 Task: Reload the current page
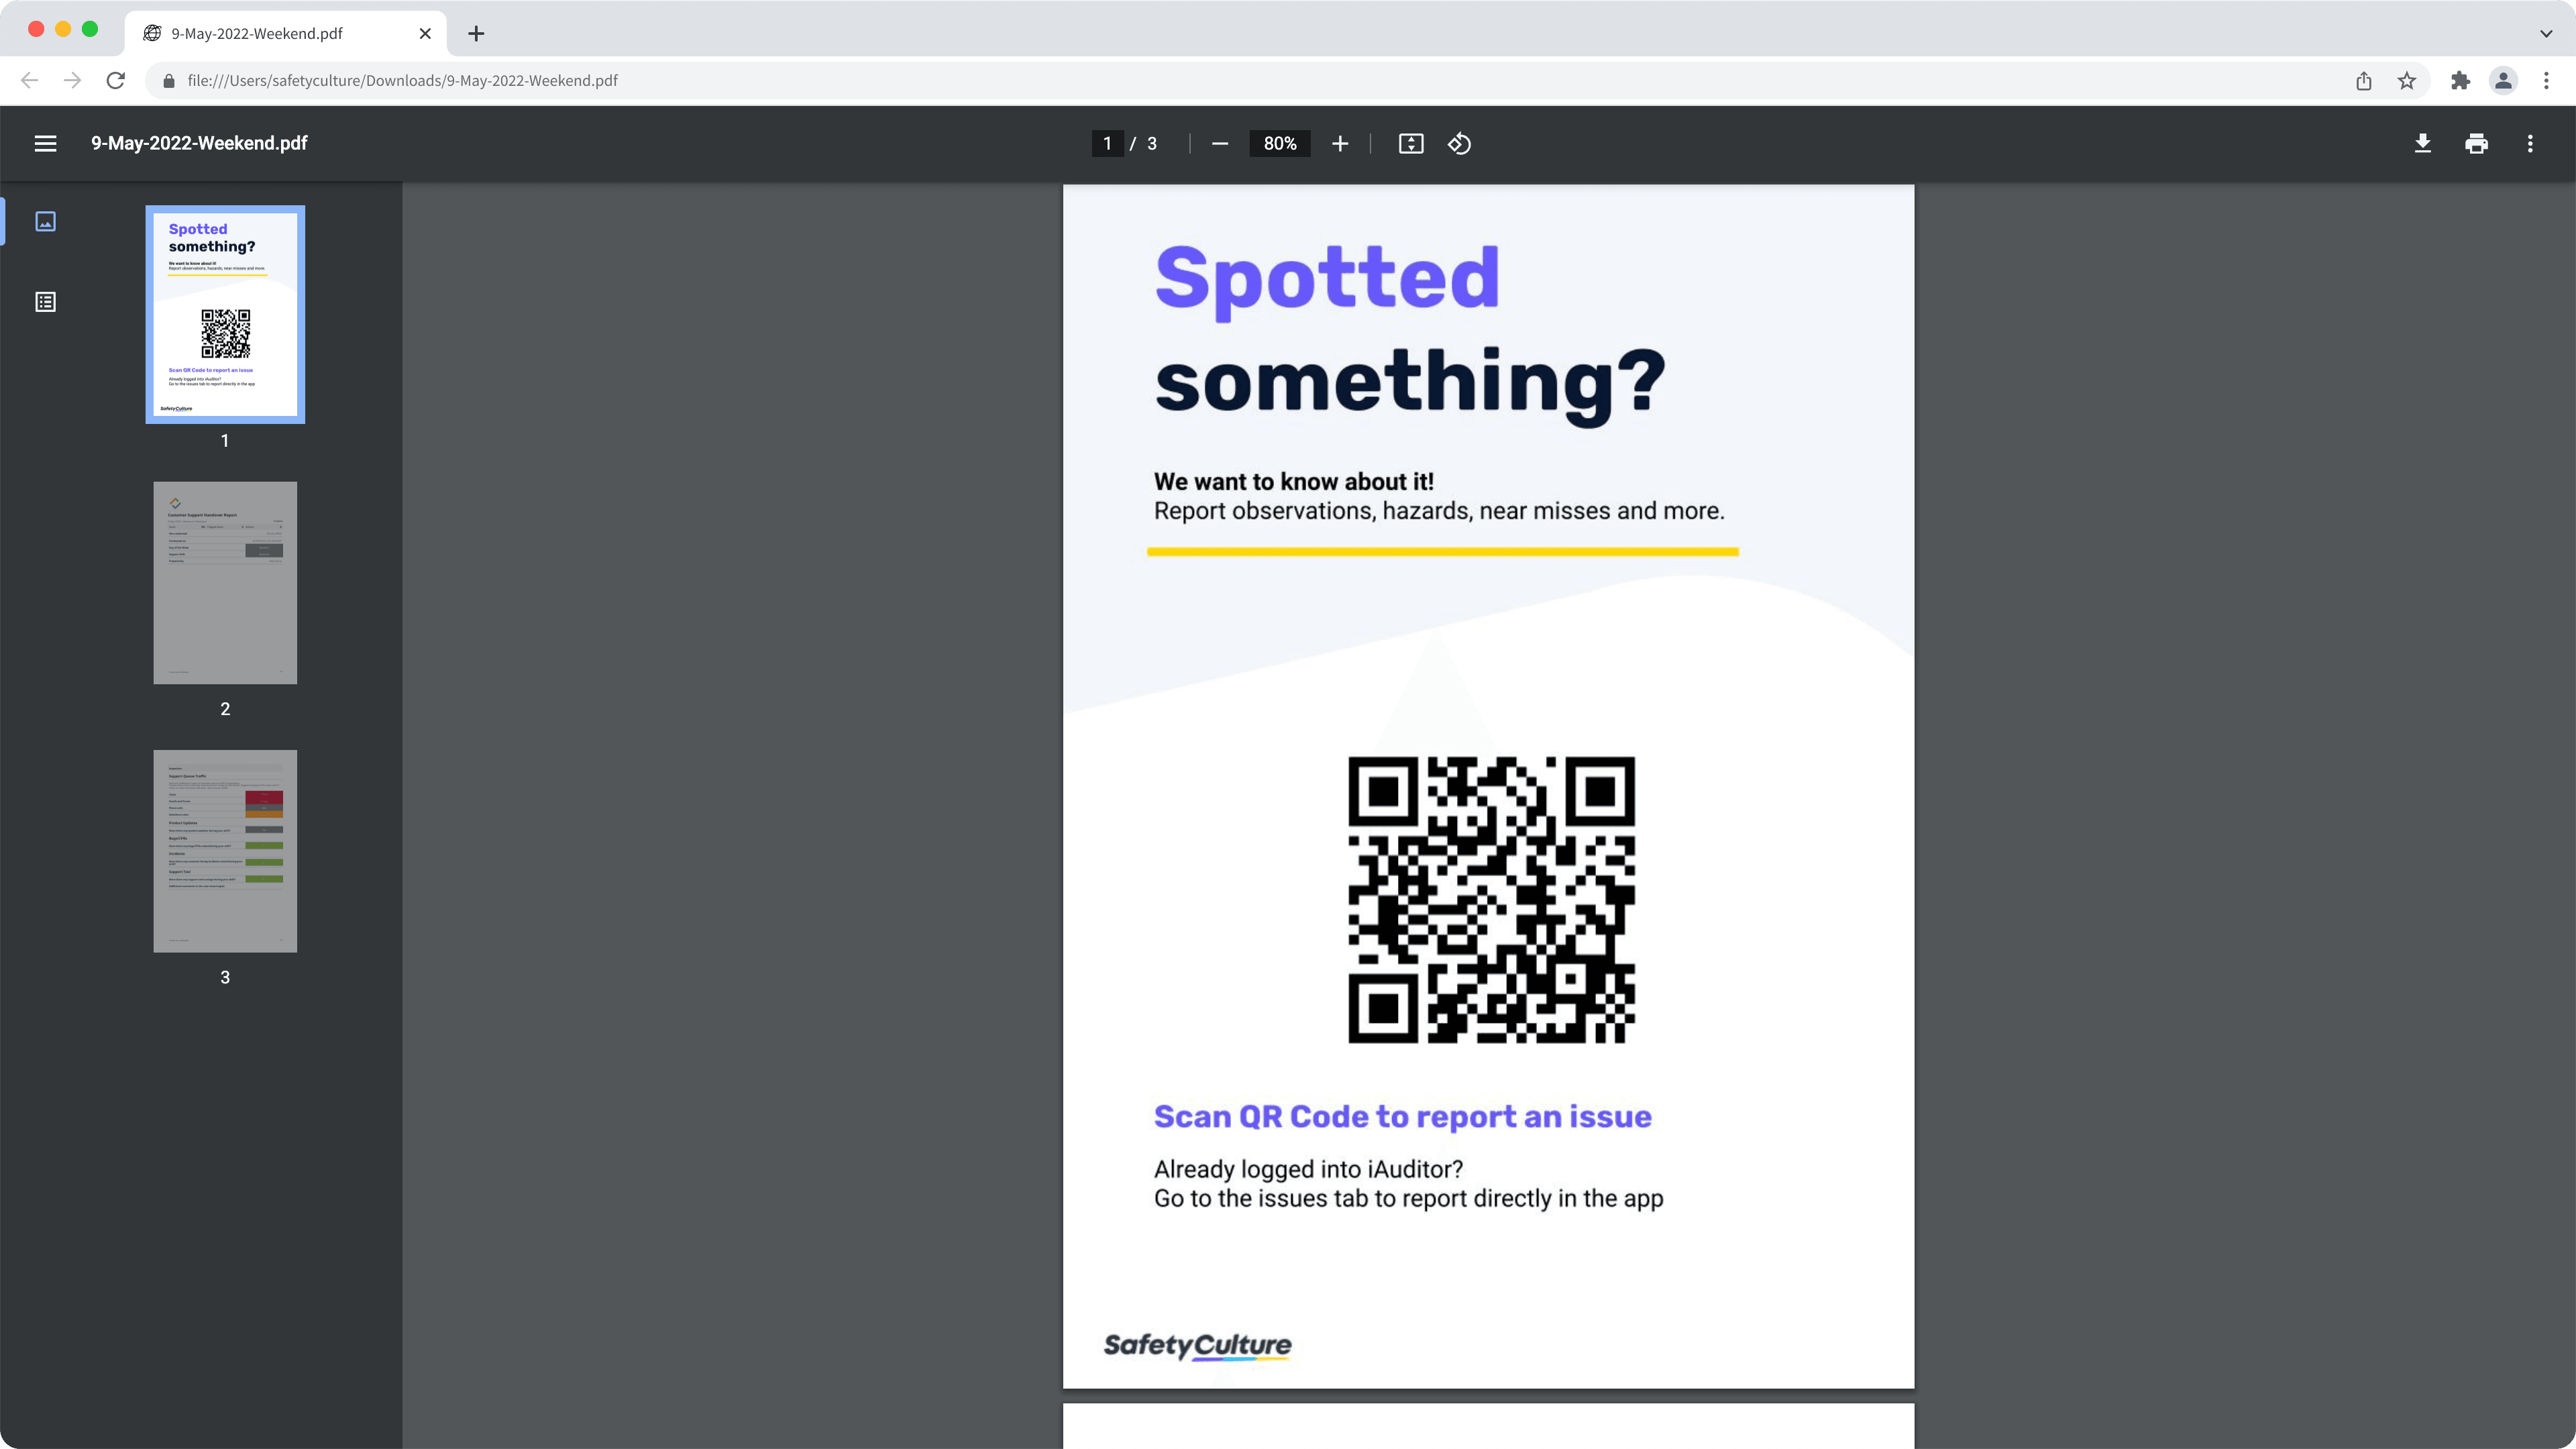coord(116,80)
